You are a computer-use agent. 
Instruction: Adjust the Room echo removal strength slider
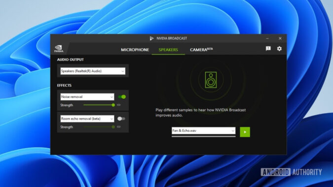point(99,127)
